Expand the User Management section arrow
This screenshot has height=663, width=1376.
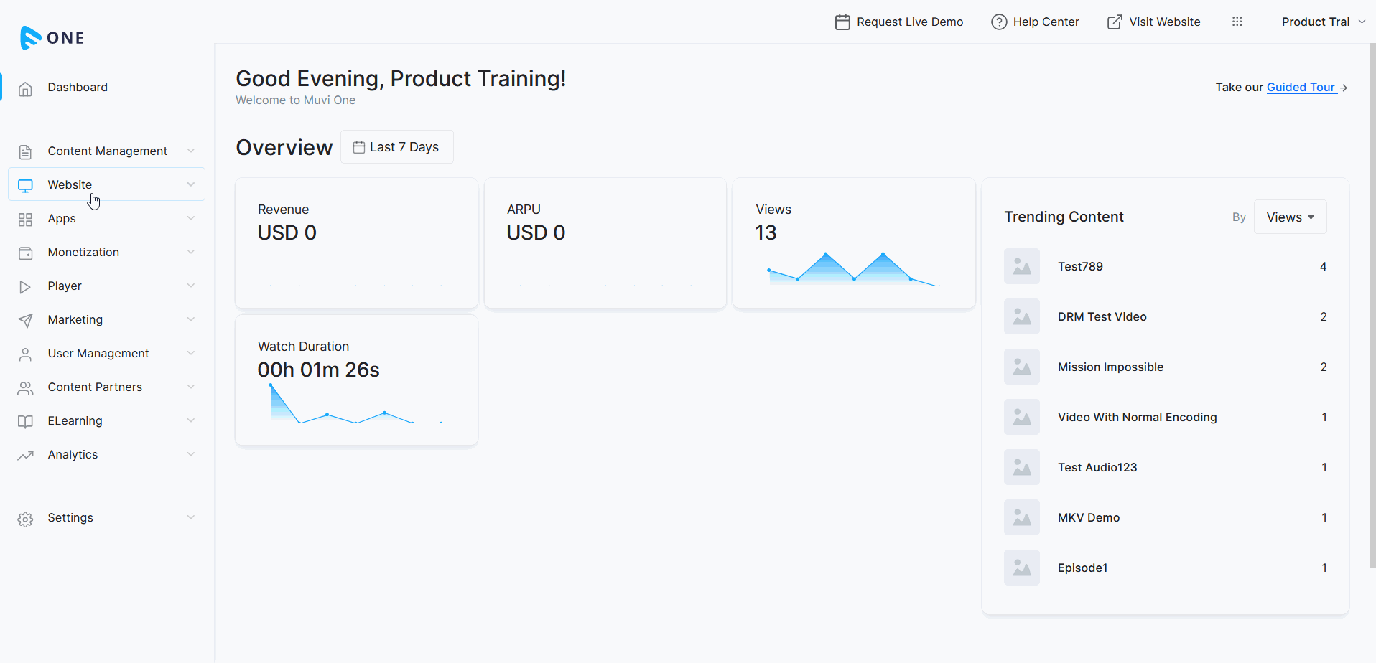190,353
